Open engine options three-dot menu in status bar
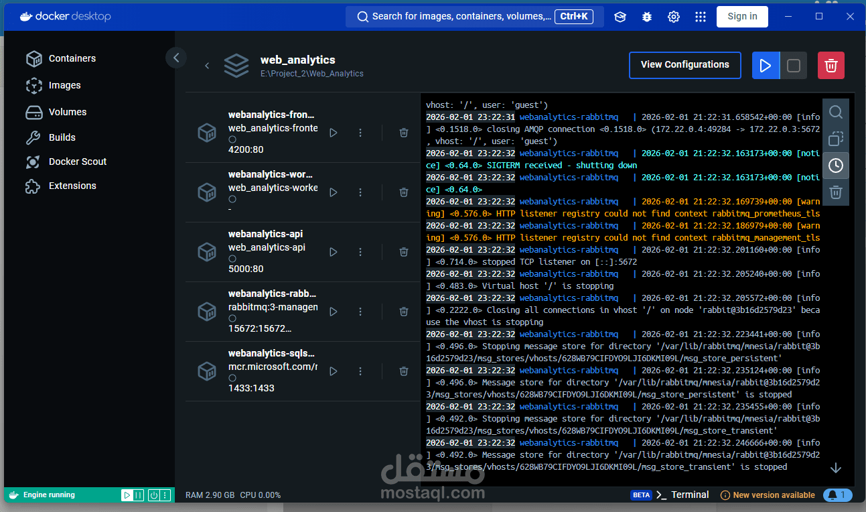 coord(165,495)
